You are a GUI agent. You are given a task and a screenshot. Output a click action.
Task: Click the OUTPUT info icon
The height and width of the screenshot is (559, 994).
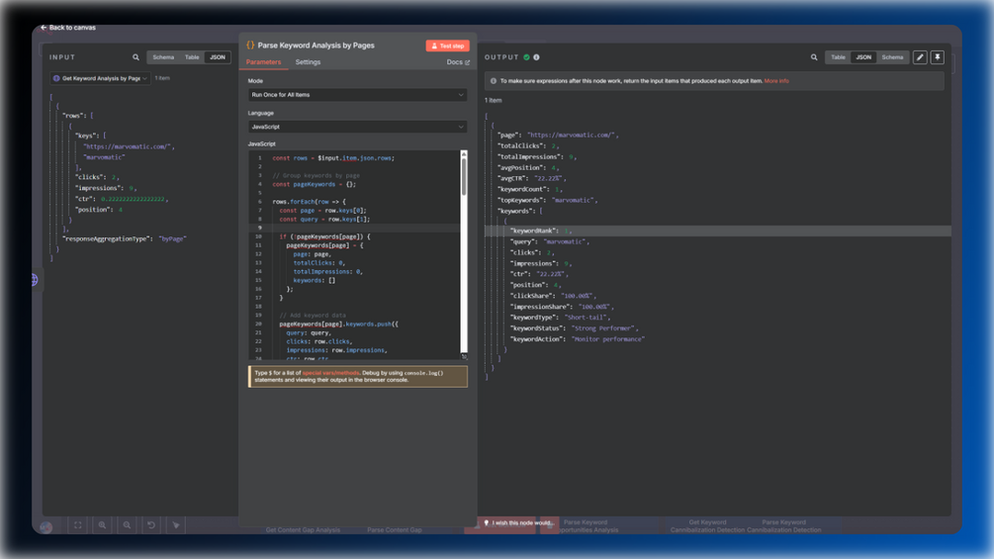536,57
